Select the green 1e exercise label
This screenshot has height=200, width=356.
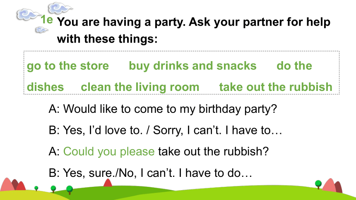pos(47,19)
